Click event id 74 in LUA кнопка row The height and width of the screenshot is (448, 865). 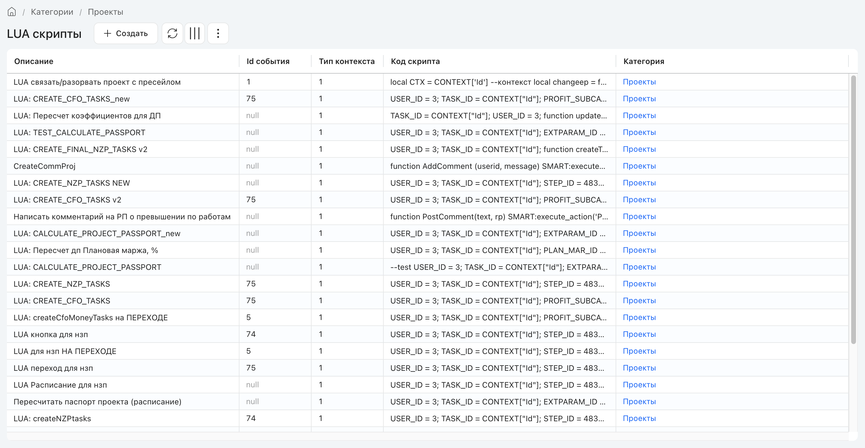click(x=251, y=334)
